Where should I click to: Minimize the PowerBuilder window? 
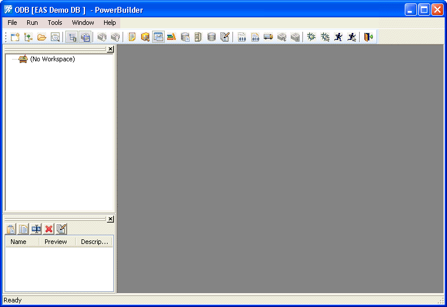point(411,10)
